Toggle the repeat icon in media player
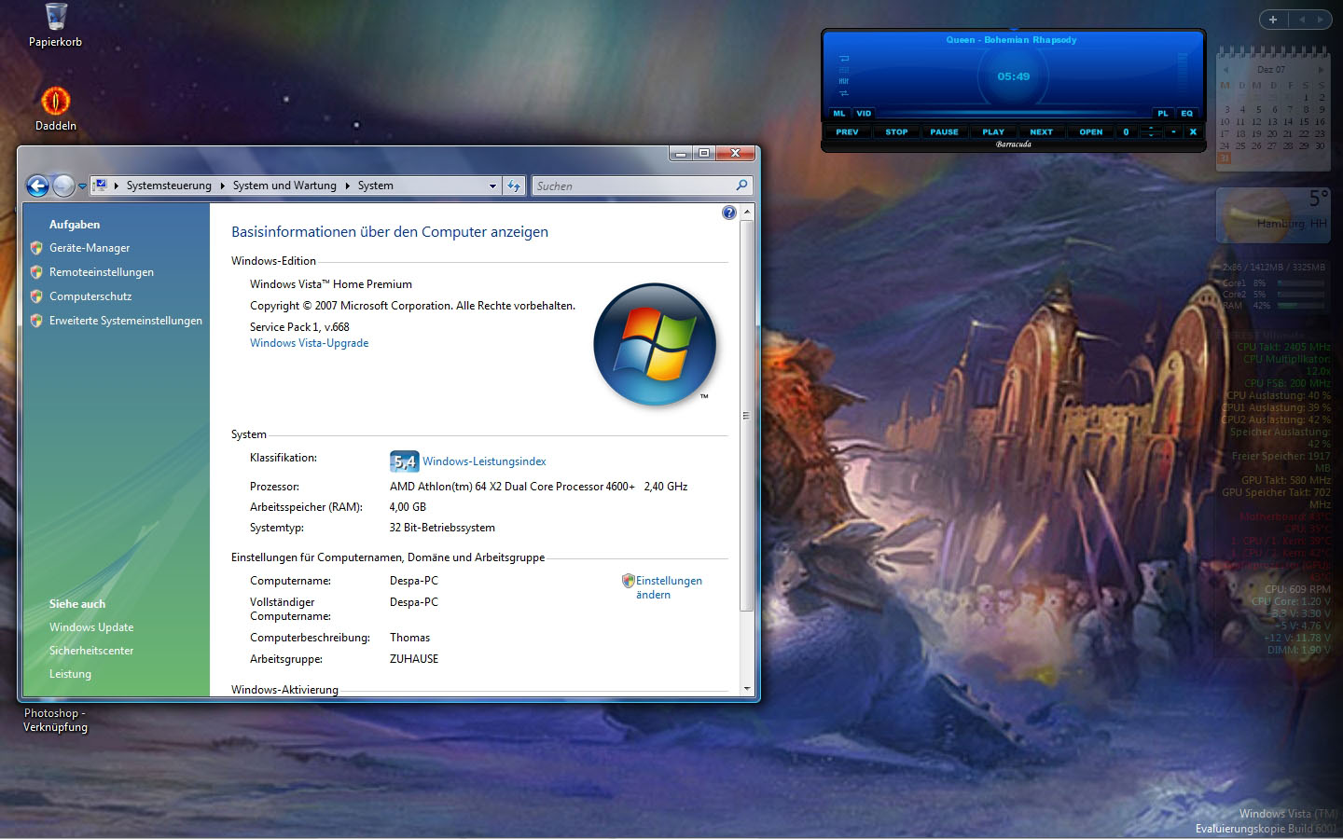1343x839 pixels. [x=844, y=59]
